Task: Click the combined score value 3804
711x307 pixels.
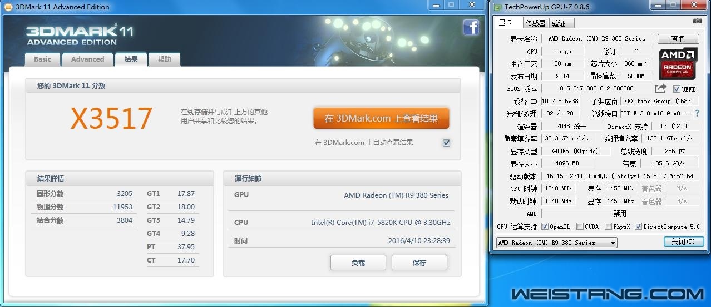Action: tap(124, 220)
